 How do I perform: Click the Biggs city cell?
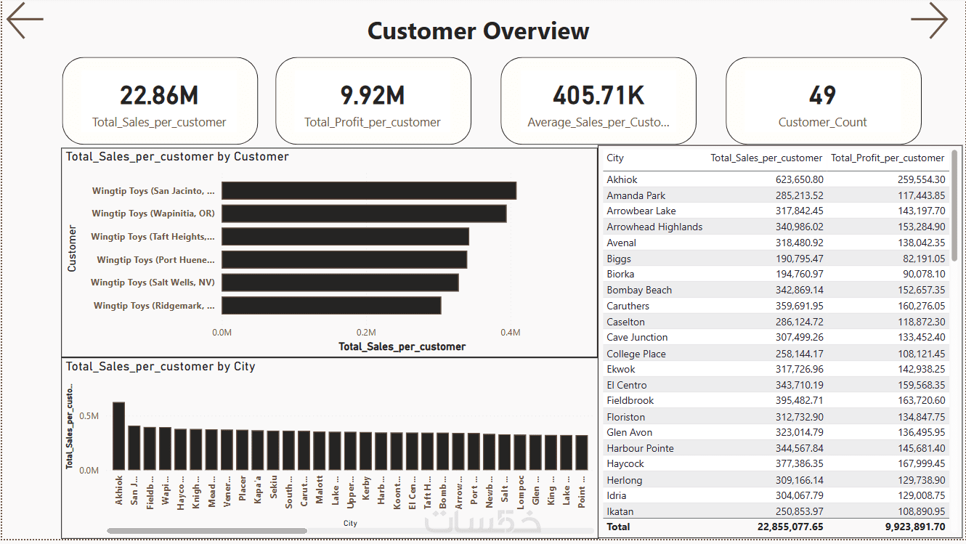(619, 259)
